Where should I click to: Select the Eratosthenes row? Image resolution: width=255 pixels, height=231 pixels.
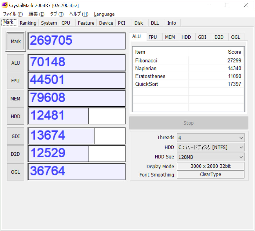pos(188,76)
